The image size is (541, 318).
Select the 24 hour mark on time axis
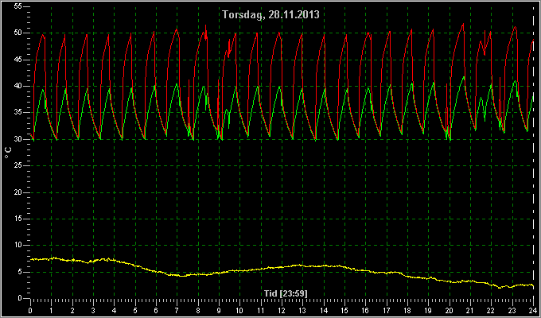coord(533,310)
